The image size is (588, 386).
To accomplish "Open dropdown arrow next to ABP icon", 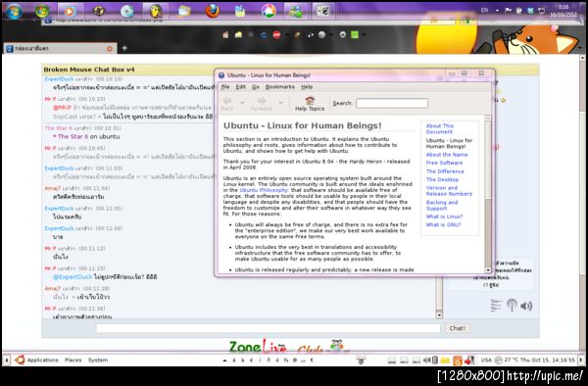I will coord(287,35).
